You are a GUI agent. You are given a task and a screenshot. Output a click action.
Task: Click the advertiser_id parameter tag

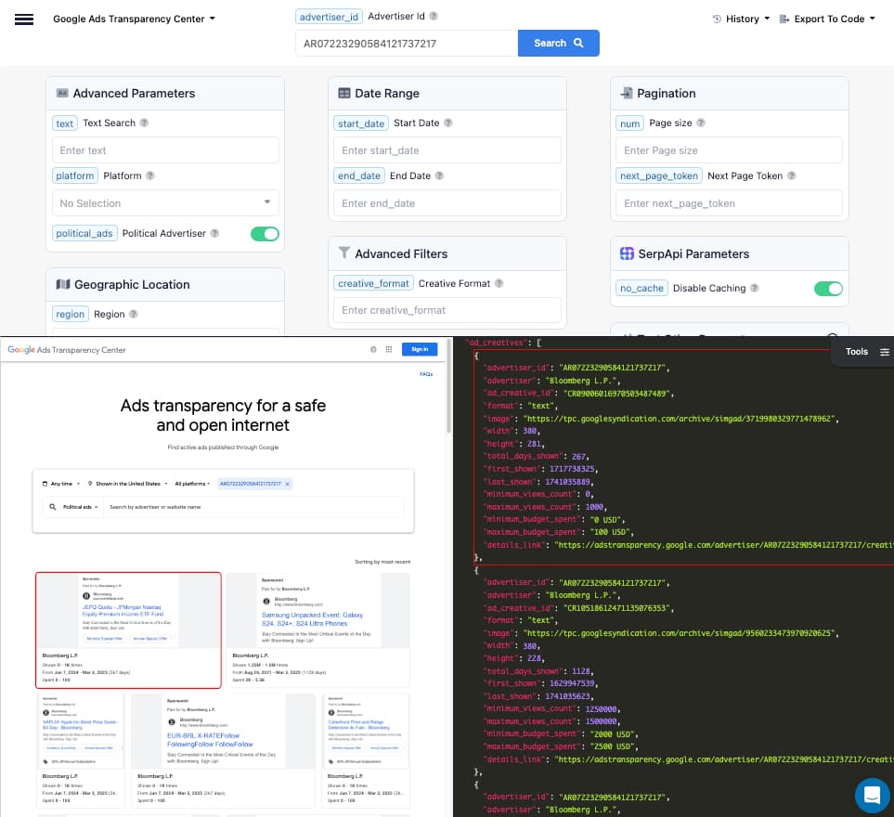tap(329, 17)
